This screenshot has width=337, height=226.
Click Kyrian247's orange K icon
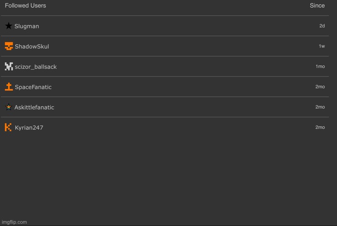coord(8,127)
